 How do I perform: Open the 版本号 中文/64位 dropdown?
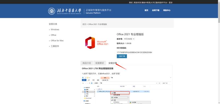[x=129, y=39]
